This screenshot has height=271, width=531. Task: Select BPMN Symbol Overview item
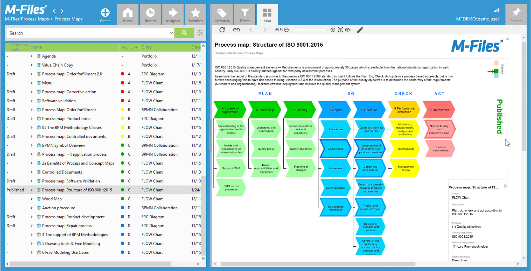(x=64, y=145)
